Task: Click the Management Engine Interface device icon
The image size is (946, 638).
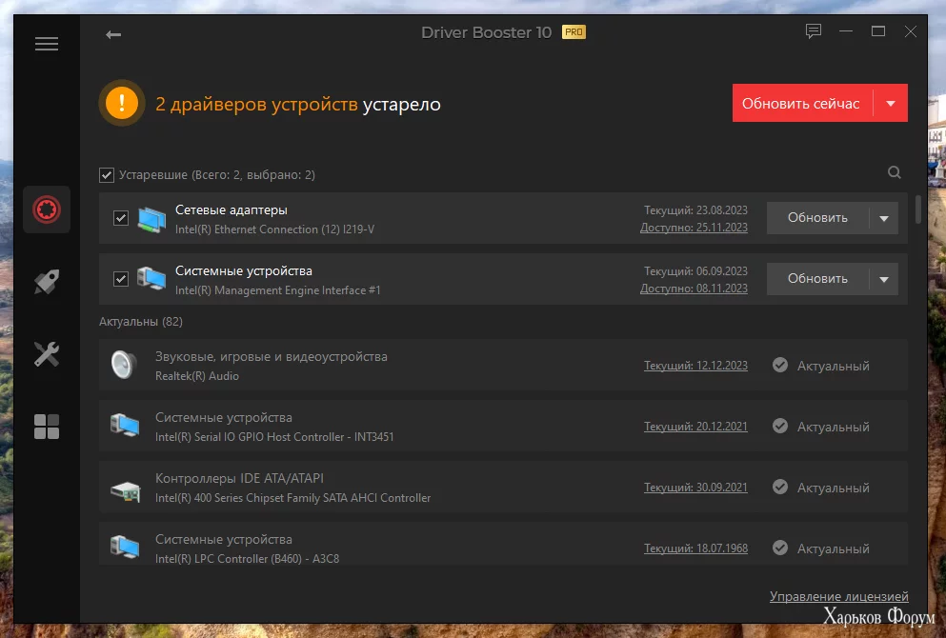Action: point(151,279)
